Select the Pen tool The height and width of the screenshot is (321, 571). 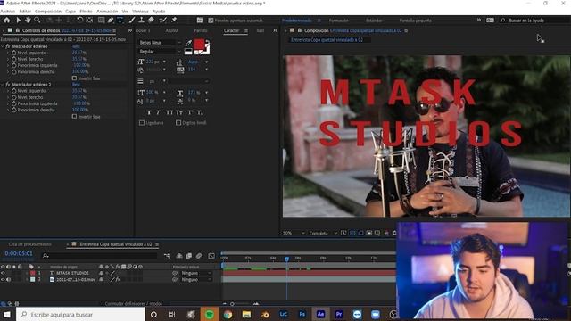[x=111, y=21]
